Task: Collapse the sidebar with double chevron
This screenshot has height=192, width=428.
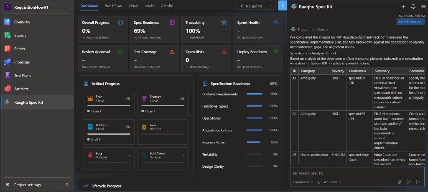Action: coord(67,184)
